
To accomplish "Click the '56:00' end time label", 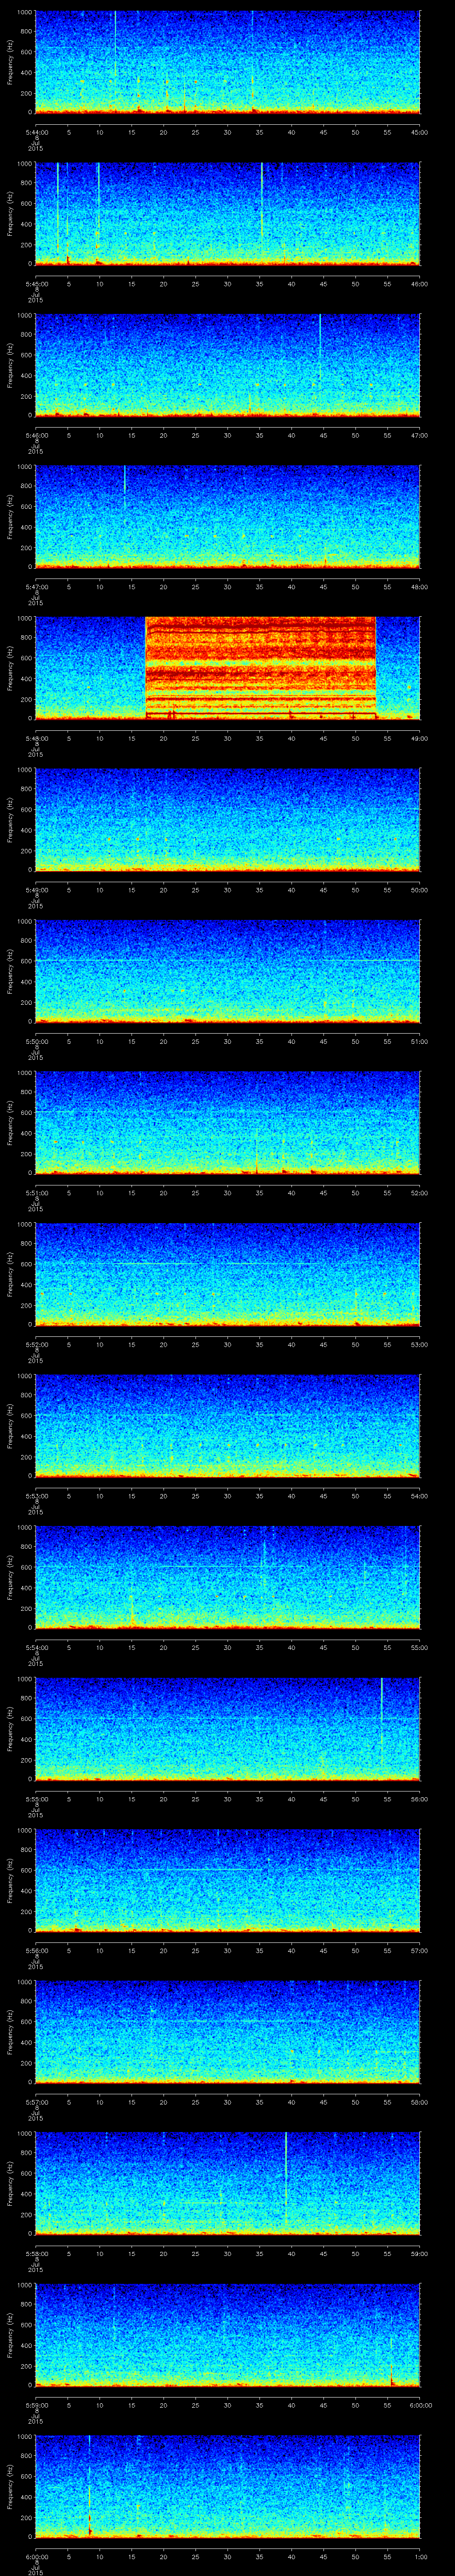I will point(420,1798).
